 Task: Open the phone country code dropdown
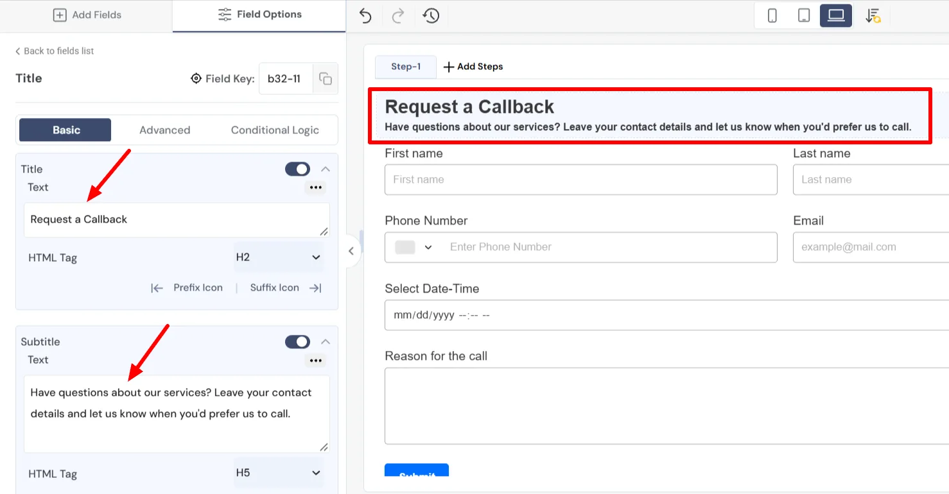pos(414,248)
